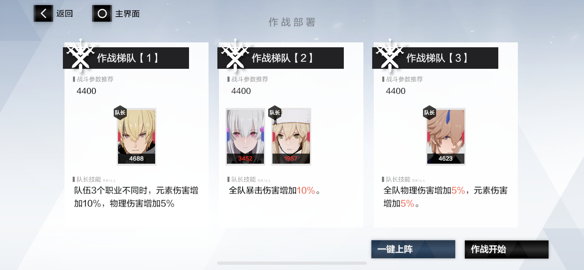Select the snowflake emblem of echelon 3
Viewport: 584px width, 270px height.
point(389,55)
